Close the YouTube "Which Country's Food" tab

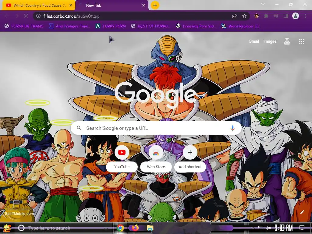(x=71, y=5)
